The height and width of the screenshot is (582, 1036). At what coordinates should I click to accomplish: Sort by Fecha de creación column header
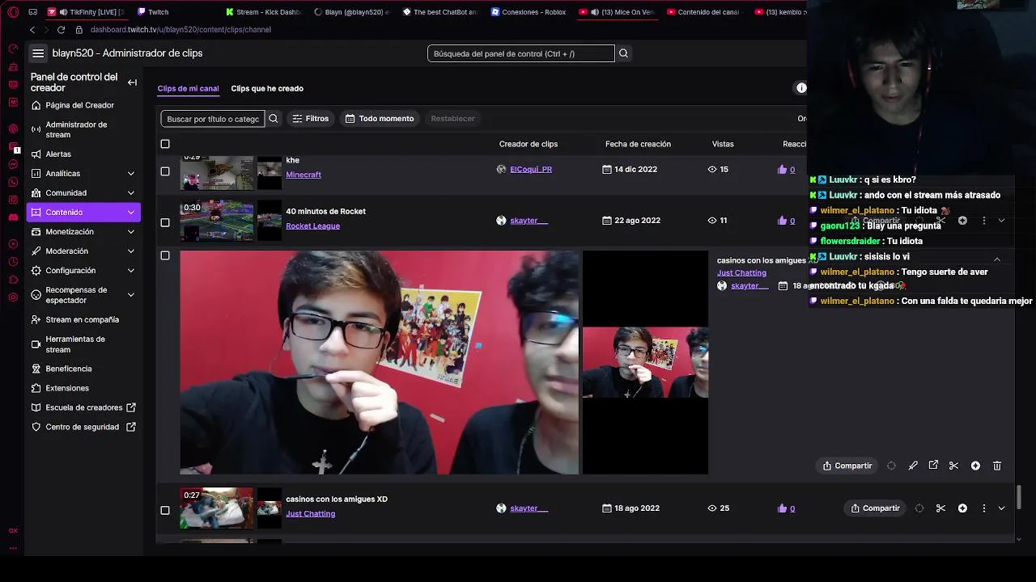click(x=638, y=144)
